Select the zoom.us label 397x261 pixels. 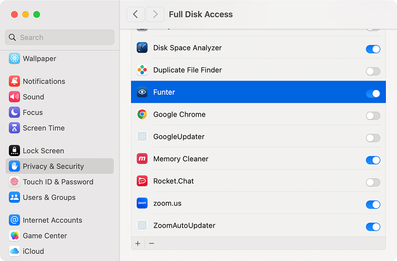click(167, 203)
